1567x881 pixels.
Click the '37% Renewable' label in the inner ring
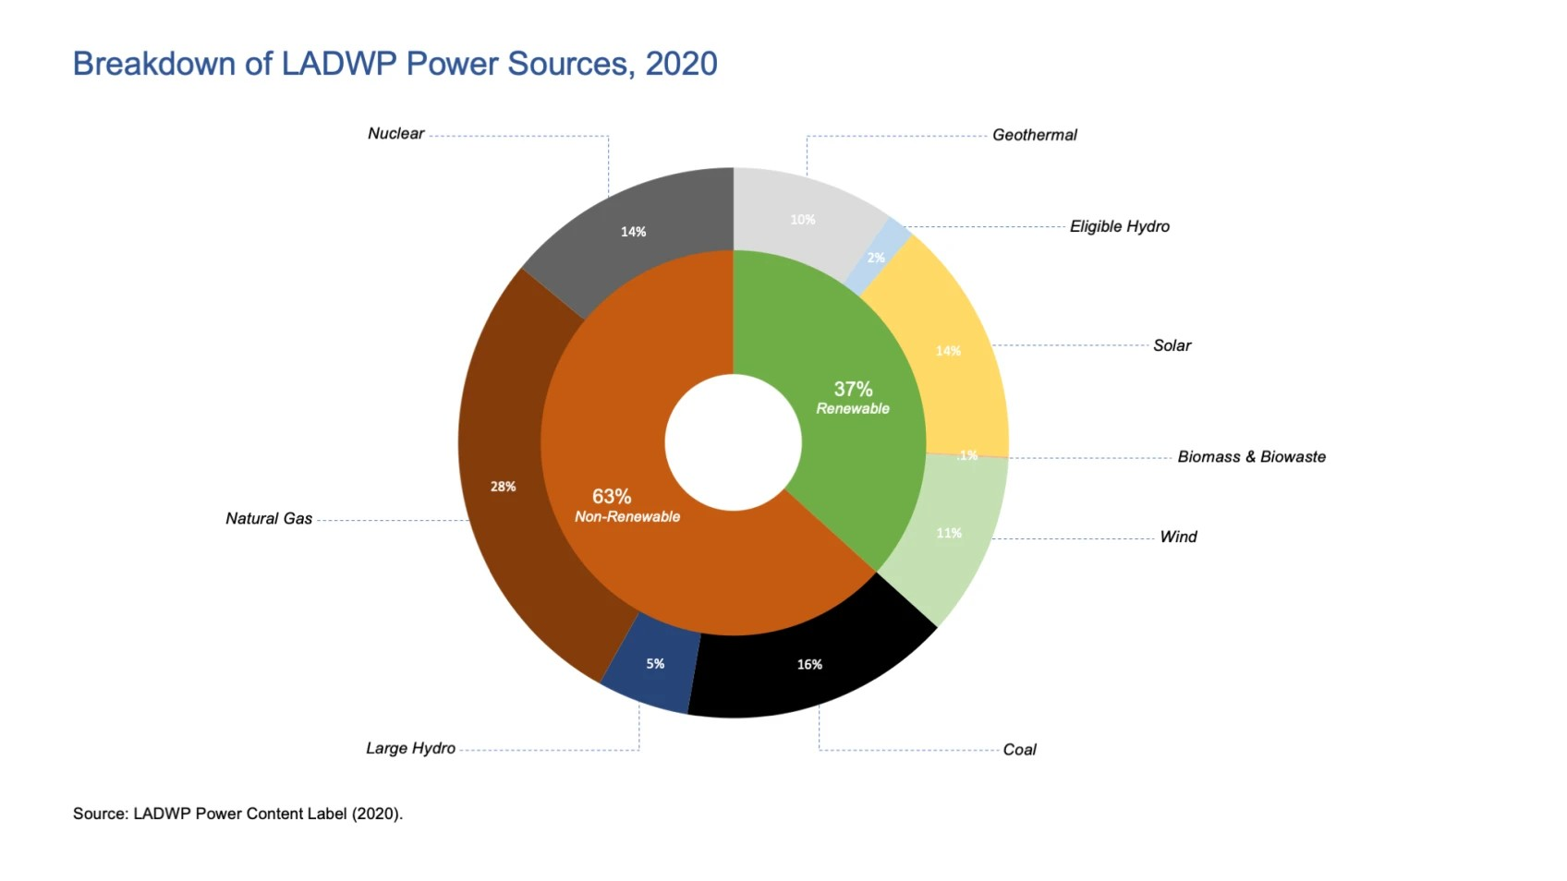[x=853, y=398]
